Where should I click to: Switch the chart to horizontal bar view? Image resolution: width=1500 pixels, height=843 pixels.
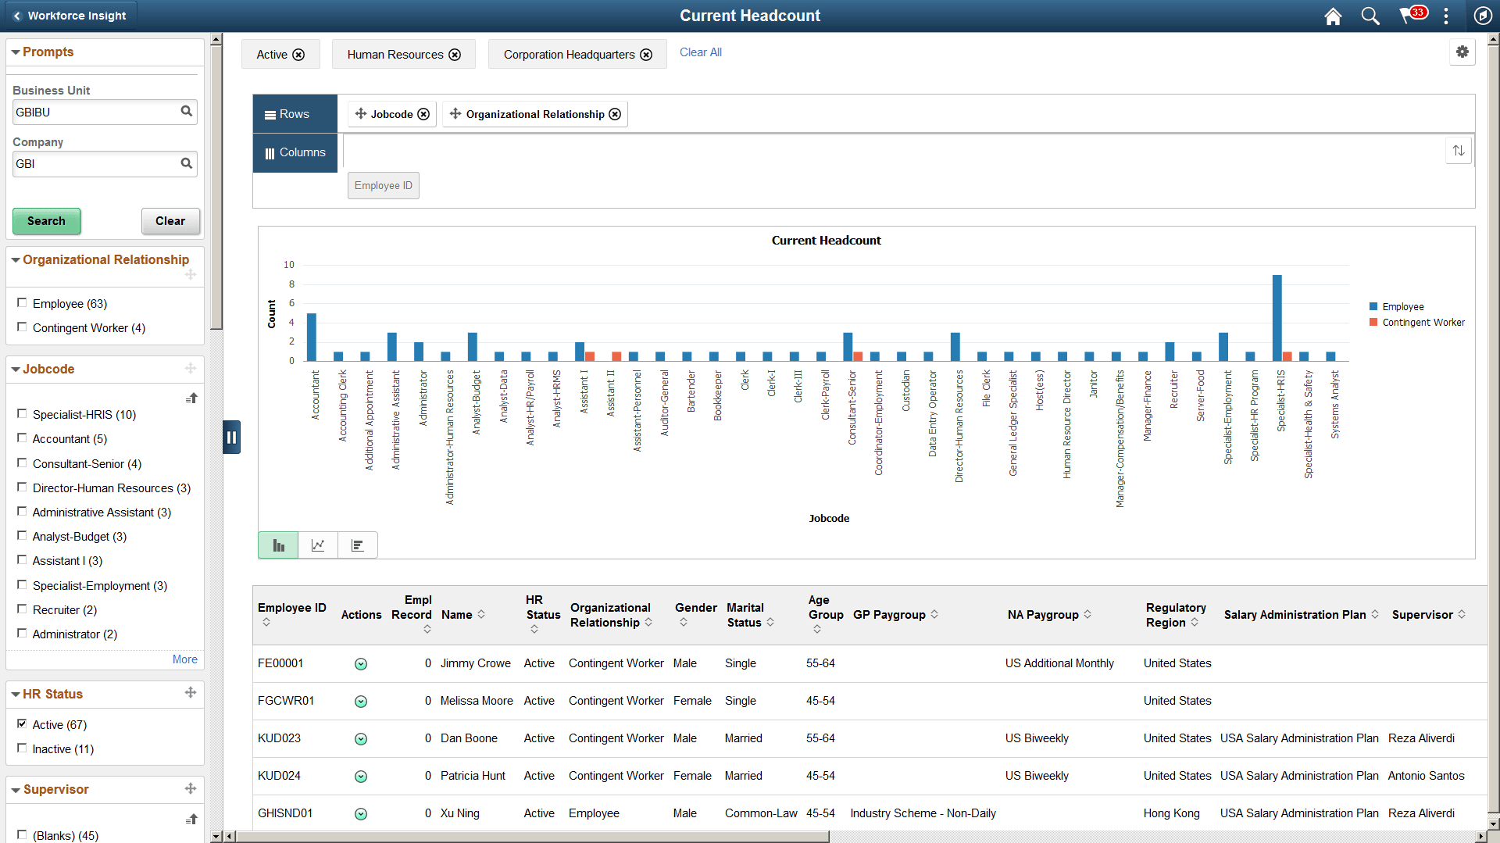point(357,545)
